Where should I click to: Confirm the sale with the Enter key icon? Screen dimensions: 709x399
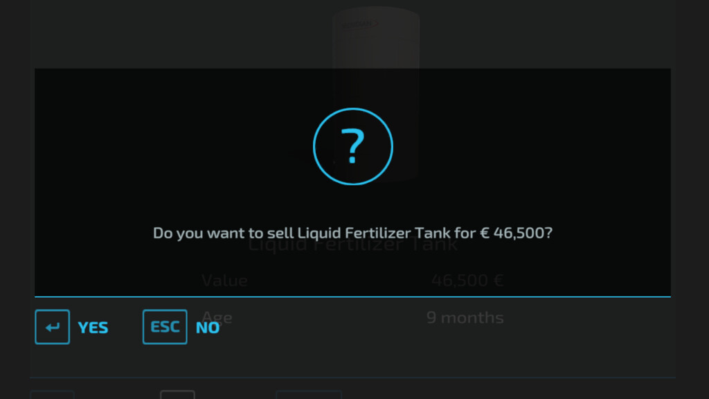point(53,327)
